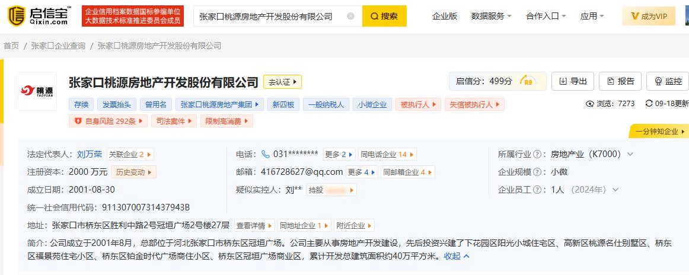Click the 监控 monitor button
The width and height of the screenshot is (689, 275).
pyautogui.click(x=668, y=81)
